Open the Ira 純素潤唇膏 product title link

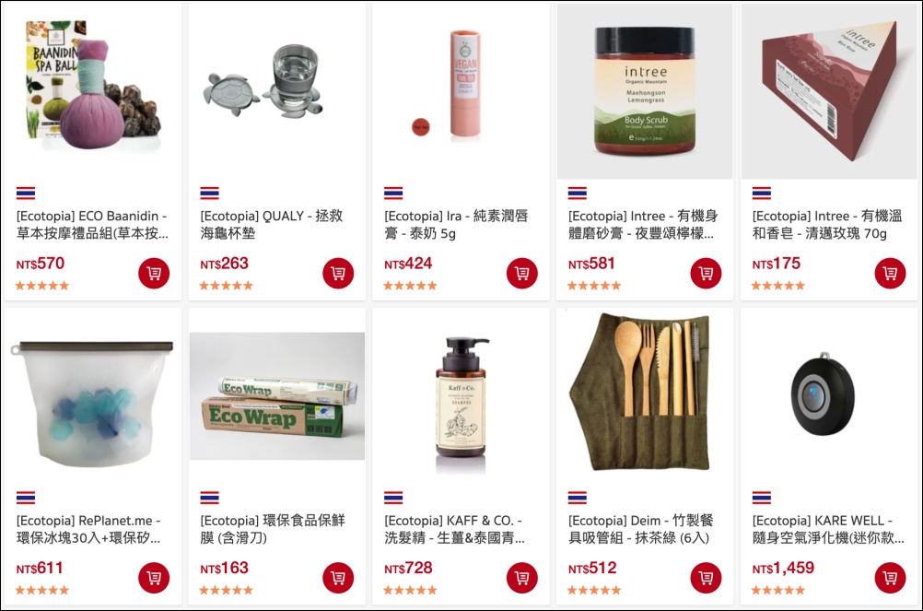(456, 224)
